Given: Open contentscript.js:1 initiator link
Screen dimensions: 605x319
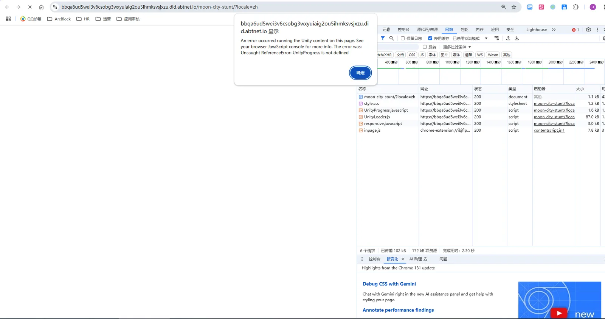Looking at the screenshot, I should pyautogui.click(x=549, y=130).
